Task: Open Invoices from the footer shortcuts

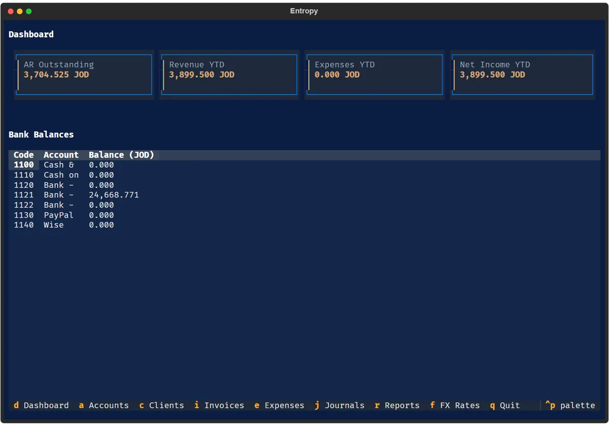Action: 219,405
